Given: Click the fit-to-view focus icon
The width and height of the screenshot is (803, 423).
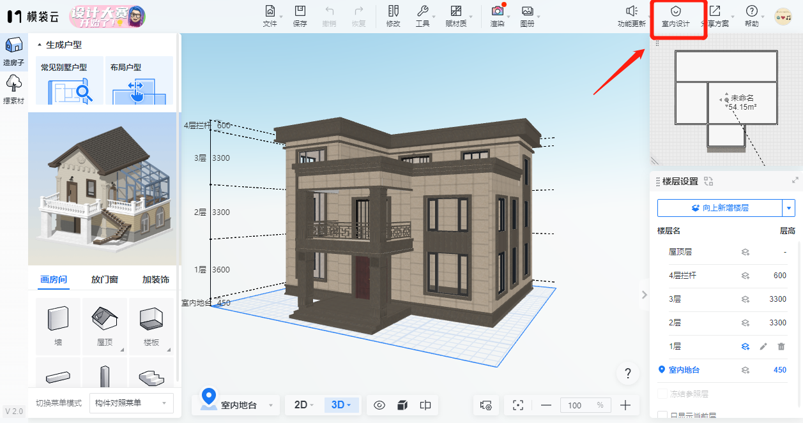Looking at the screenshot, I should 518,405.
